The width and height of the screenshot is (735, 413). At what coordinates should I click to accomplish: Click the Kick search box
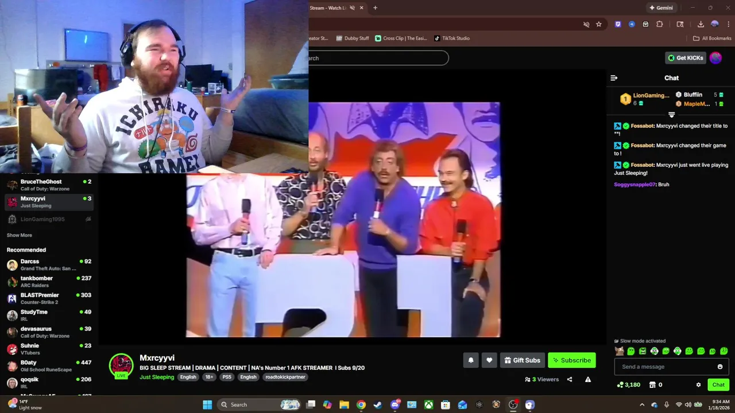378,58
